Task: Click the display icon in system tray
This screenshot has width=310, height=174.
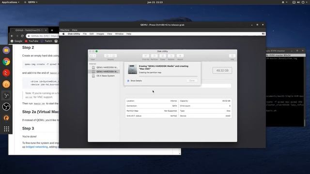Action: tap(294, 2)
